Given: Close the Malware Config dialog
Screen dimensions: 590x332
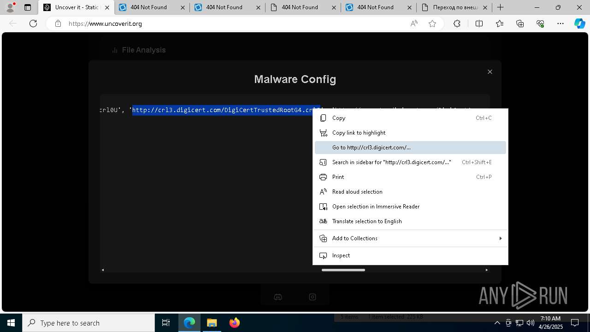Looking at the screenshot, I should pyautogui.click(x=490, y=71).
